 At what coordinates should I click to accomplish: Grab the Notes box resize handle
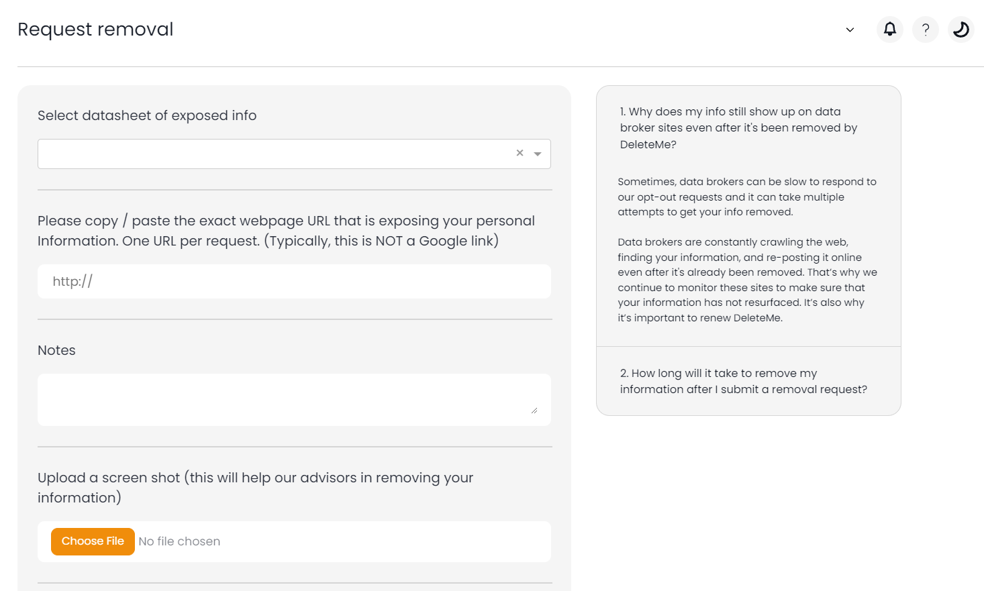534,410
